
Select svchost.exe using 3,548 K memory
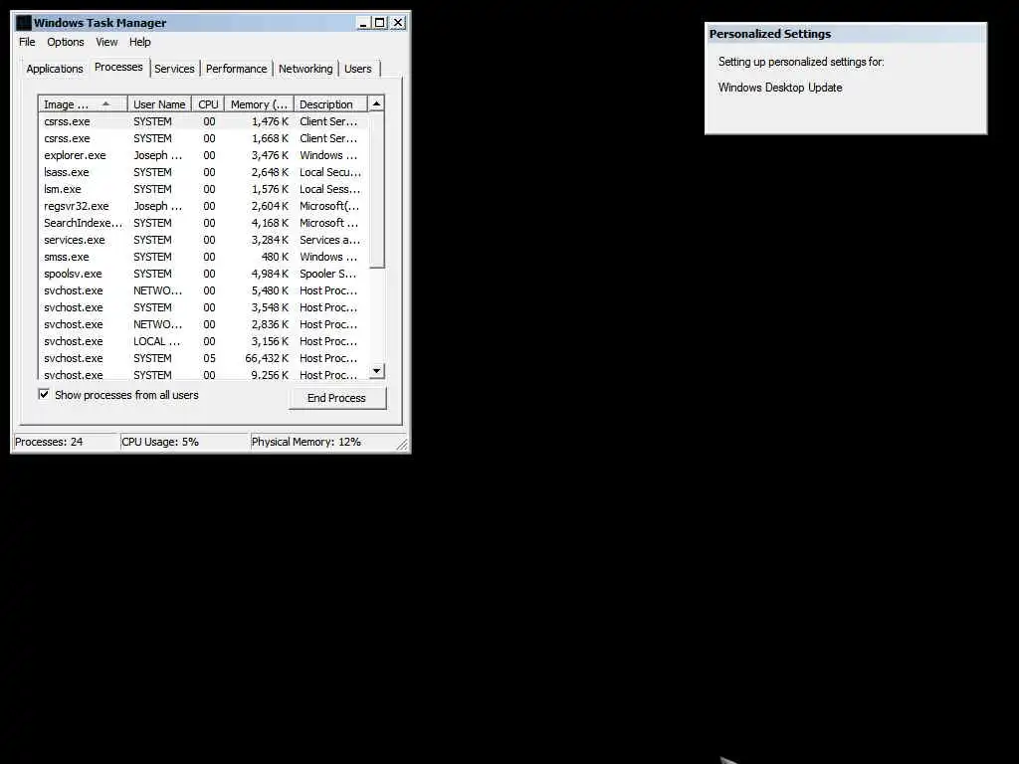(203, 307)
